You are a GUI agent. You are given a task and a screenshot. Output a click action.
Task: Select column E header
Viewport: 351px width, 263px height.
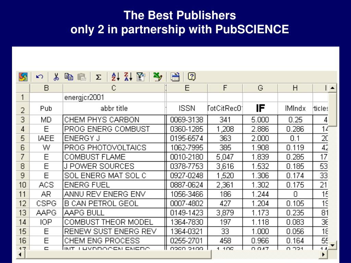click(187, 88)
